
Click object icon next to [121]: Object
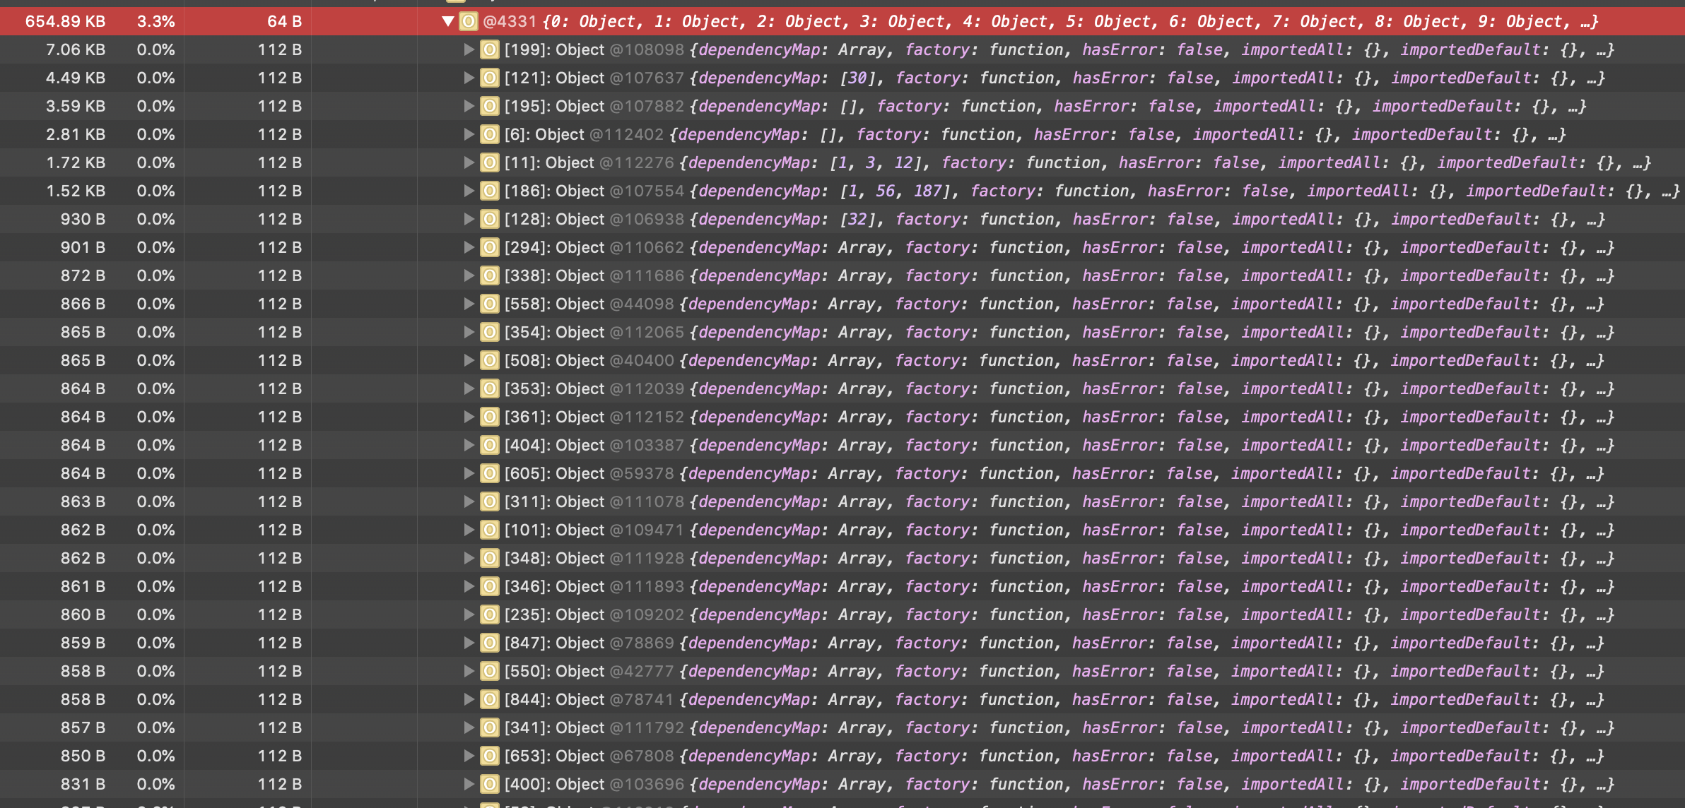[490, 78]
